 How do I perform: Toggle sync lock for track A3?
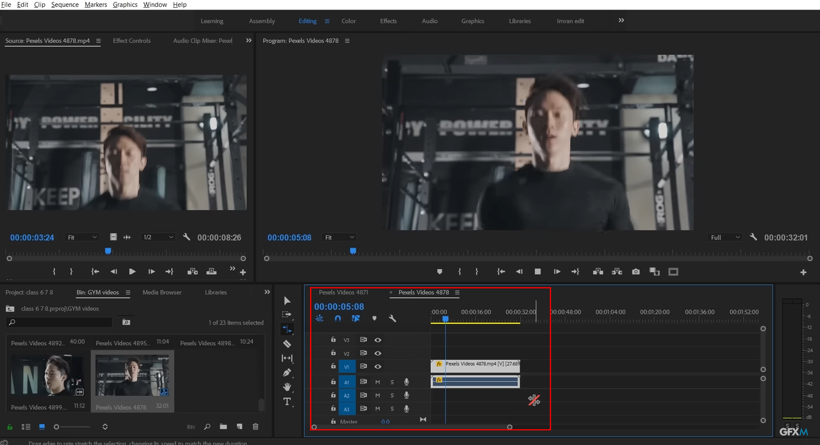pyautogui.click(x=363, y=409)
